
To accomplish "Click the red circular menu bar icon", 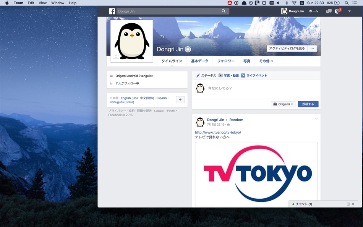I will tap(230, 3).
